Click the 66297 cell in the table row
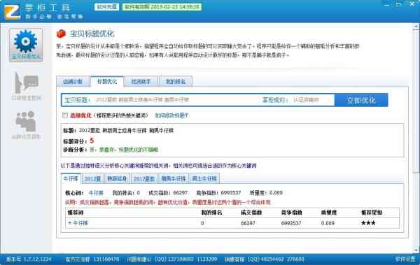The image size is (420, 265). pyautogui.click(x=248, y=223)
